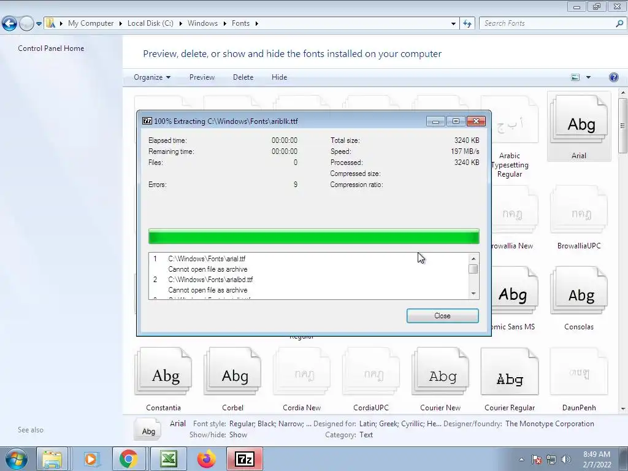Click Delete in the toolbar
The height and width of the screenshot is (471, 628).
point(243,77)
